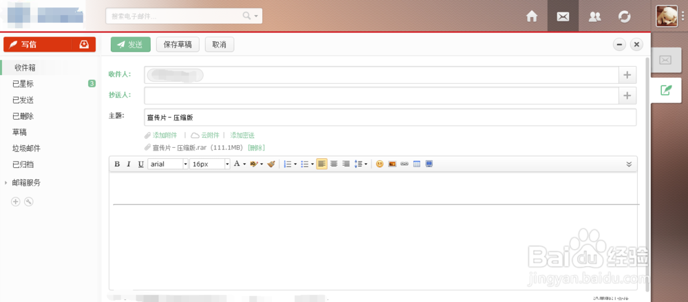Insert a hyperlink with chain icon
Image resolution: width=688 pixels, height=302 pixels.
(404, 164)
